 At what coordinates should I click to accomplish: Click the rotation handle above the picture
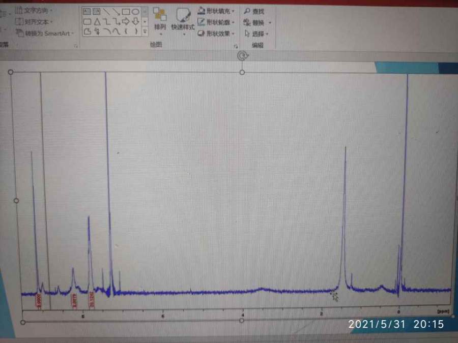(243, 55)
